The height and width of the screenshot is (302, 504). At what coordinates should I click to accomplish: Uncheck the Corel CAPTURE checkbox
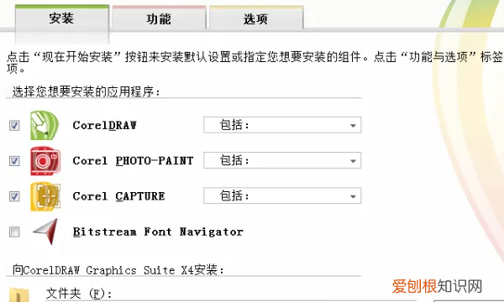click(x=14, y=196)
